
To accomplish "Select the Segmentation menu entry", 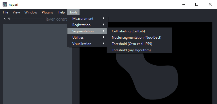I will (87, 31).
